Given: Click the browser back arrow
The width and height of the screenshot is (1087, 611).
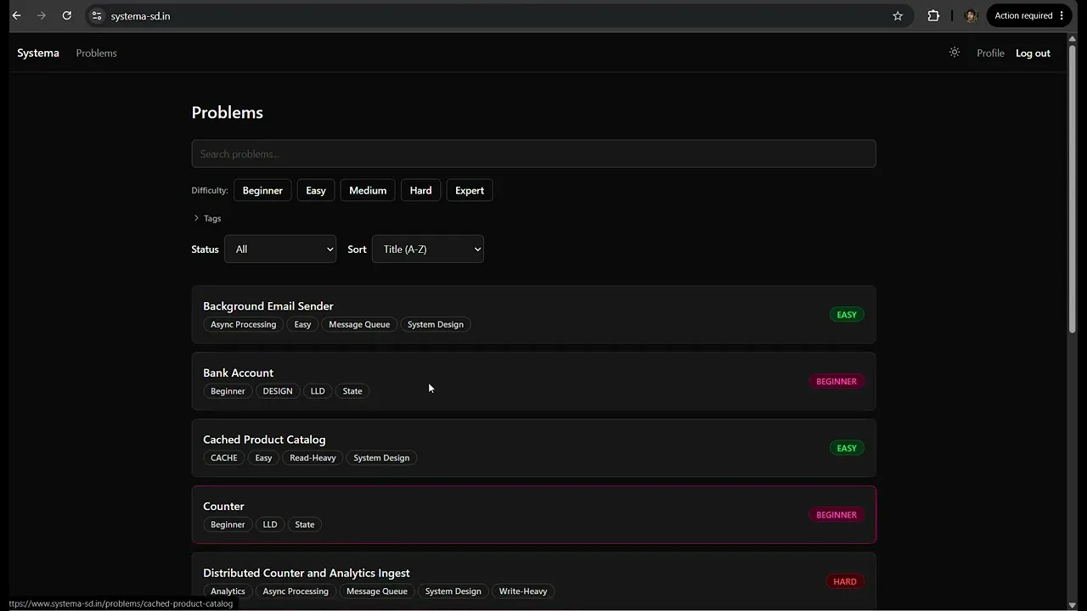Looking at the screenshot, I should [x=16, y=15].
